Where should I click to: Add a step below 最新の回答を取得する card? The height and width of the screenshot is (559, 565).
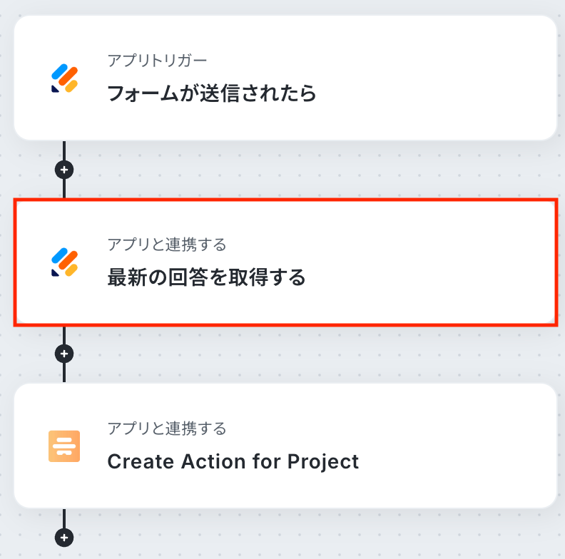(64, 353)
